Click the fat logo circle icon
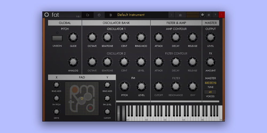 coord(46,15)
